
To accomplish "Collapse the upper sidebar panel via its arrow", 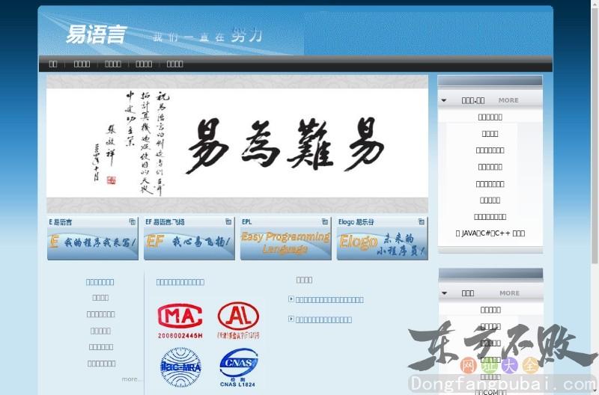I will [444, 101].
